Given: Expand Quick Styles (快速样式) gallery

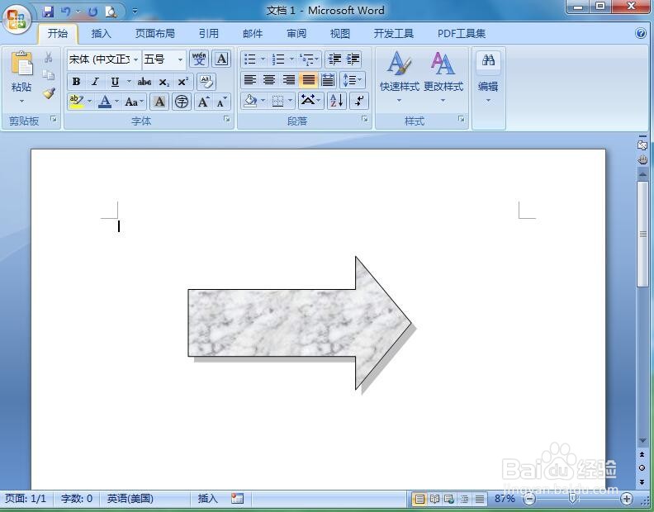Looking at the screenshot, I should click(399, 78).
